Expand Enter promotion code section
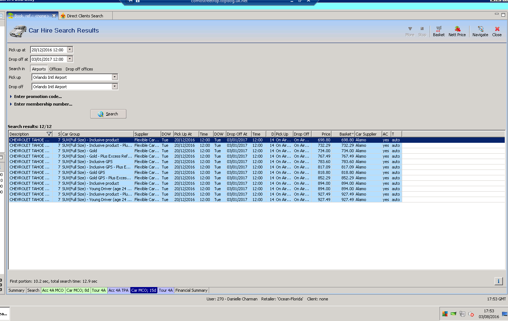The height and width of the screenshot is (321, 508). (36, 97)
